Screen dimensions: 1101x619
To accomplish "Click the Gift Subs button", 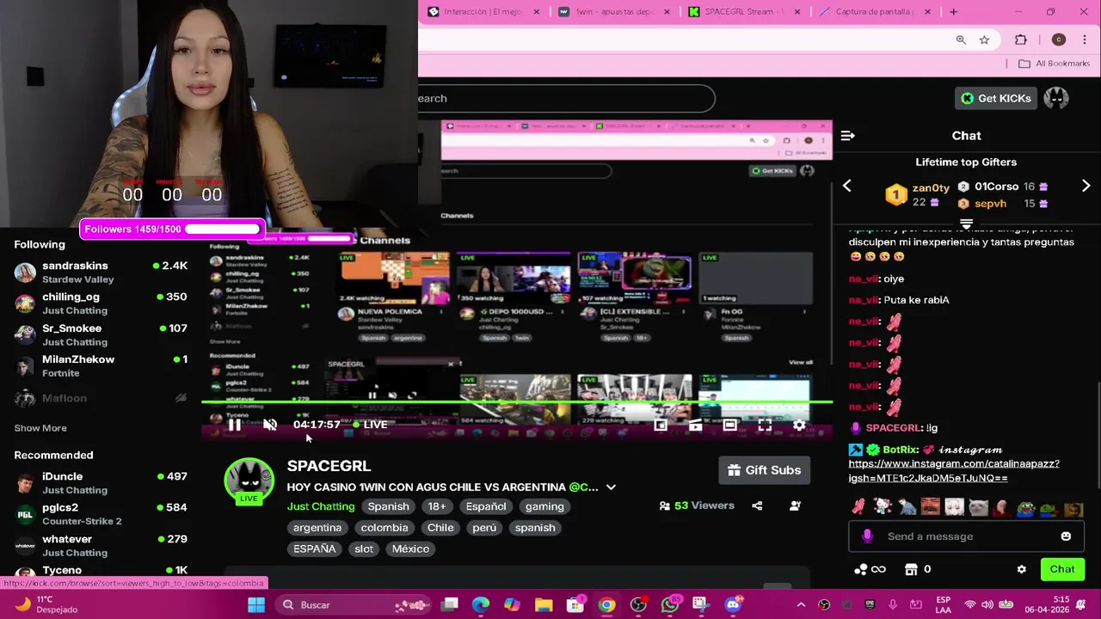I will (x=764, y=470).
